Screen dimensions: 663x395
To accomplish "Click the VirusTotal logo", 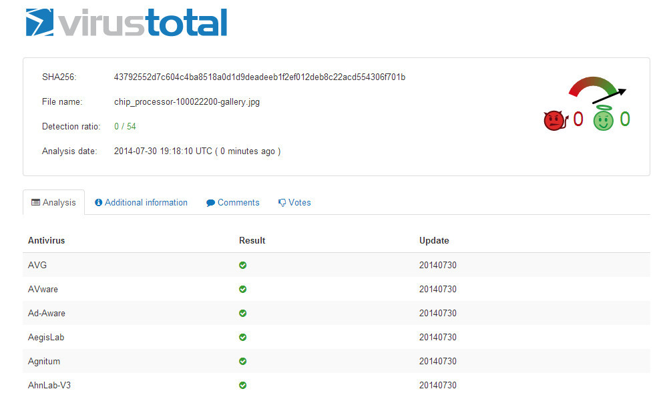I will click(126, 23).
